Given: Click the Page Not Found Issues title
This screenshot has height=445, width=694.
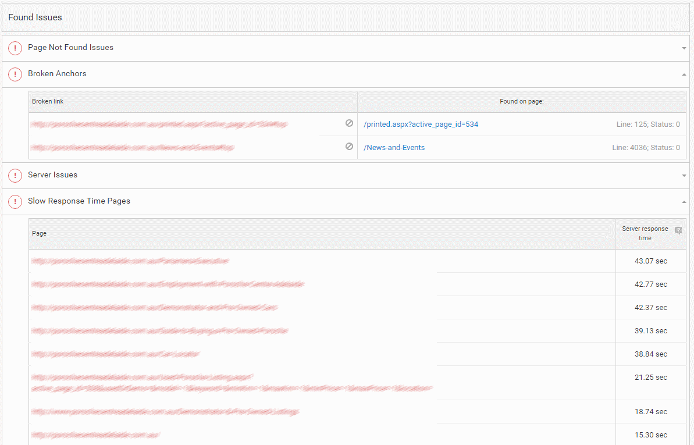Looking at the screenshot, I should point(70,48).
